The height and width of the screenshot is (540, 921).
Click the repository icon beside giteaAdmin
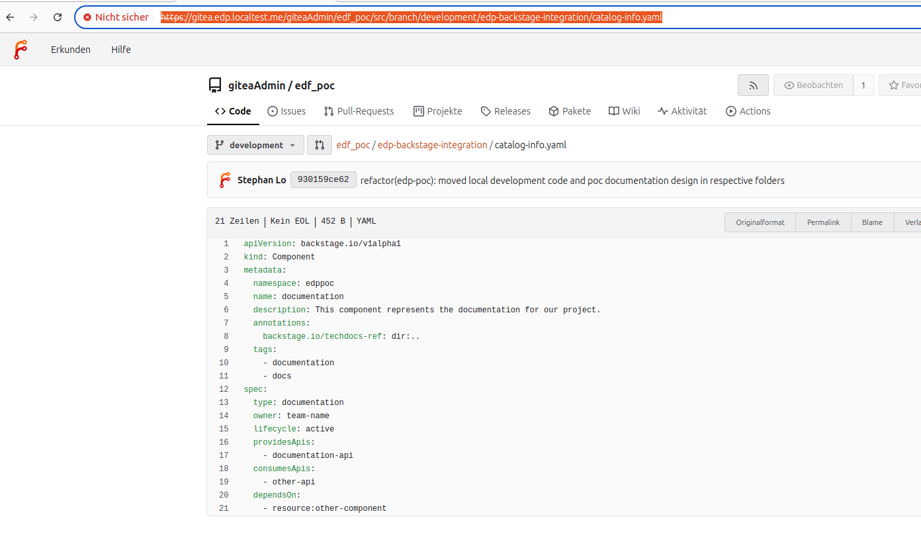215,85
